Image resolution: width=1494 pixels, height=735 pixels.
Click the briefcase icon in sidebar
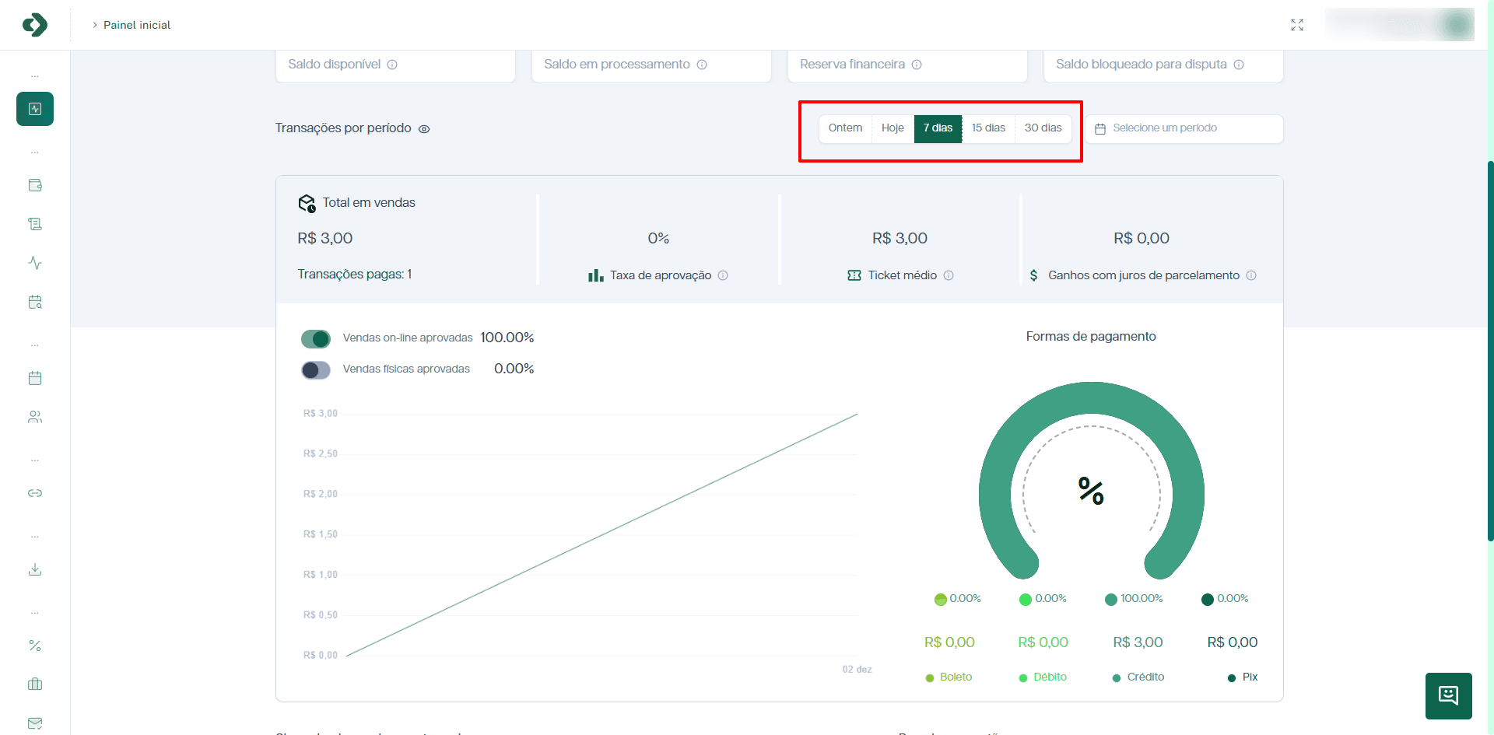(x=35, y=684)
